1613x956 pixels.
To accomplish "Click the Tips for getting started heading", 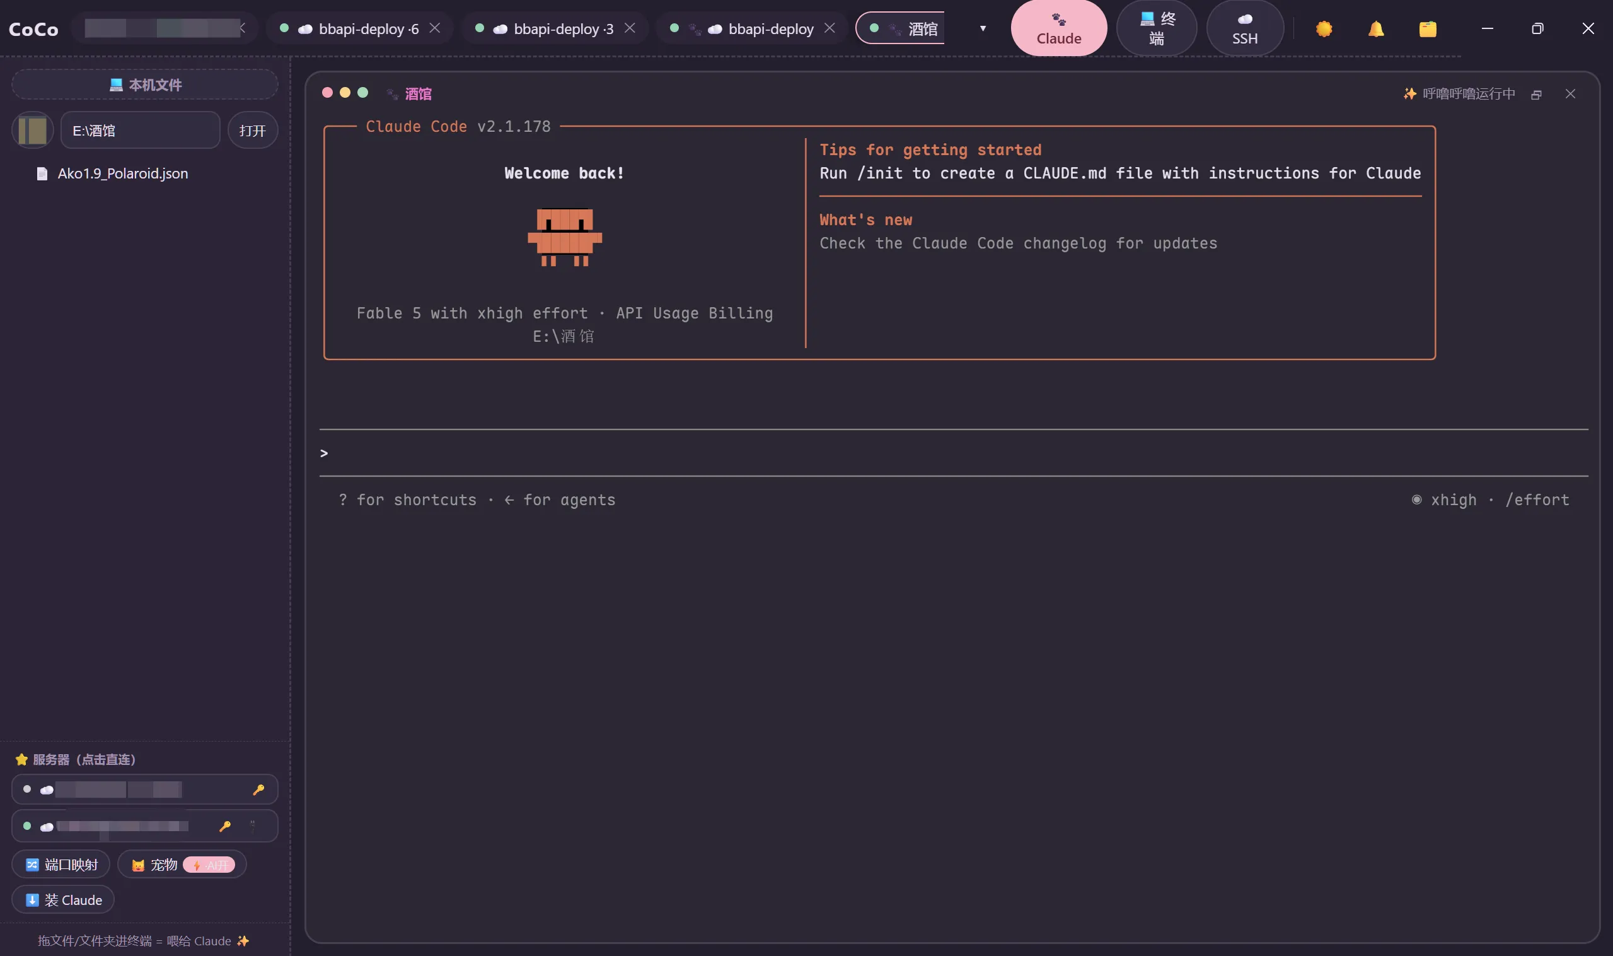I will pos(930,150).
